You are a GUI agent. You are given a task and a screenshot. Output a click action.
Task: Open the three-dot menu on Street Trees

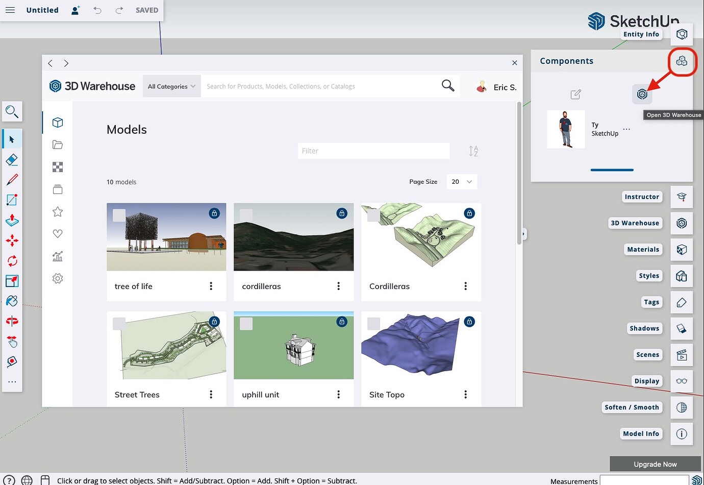pyautogui.click(x=211, y=394)
